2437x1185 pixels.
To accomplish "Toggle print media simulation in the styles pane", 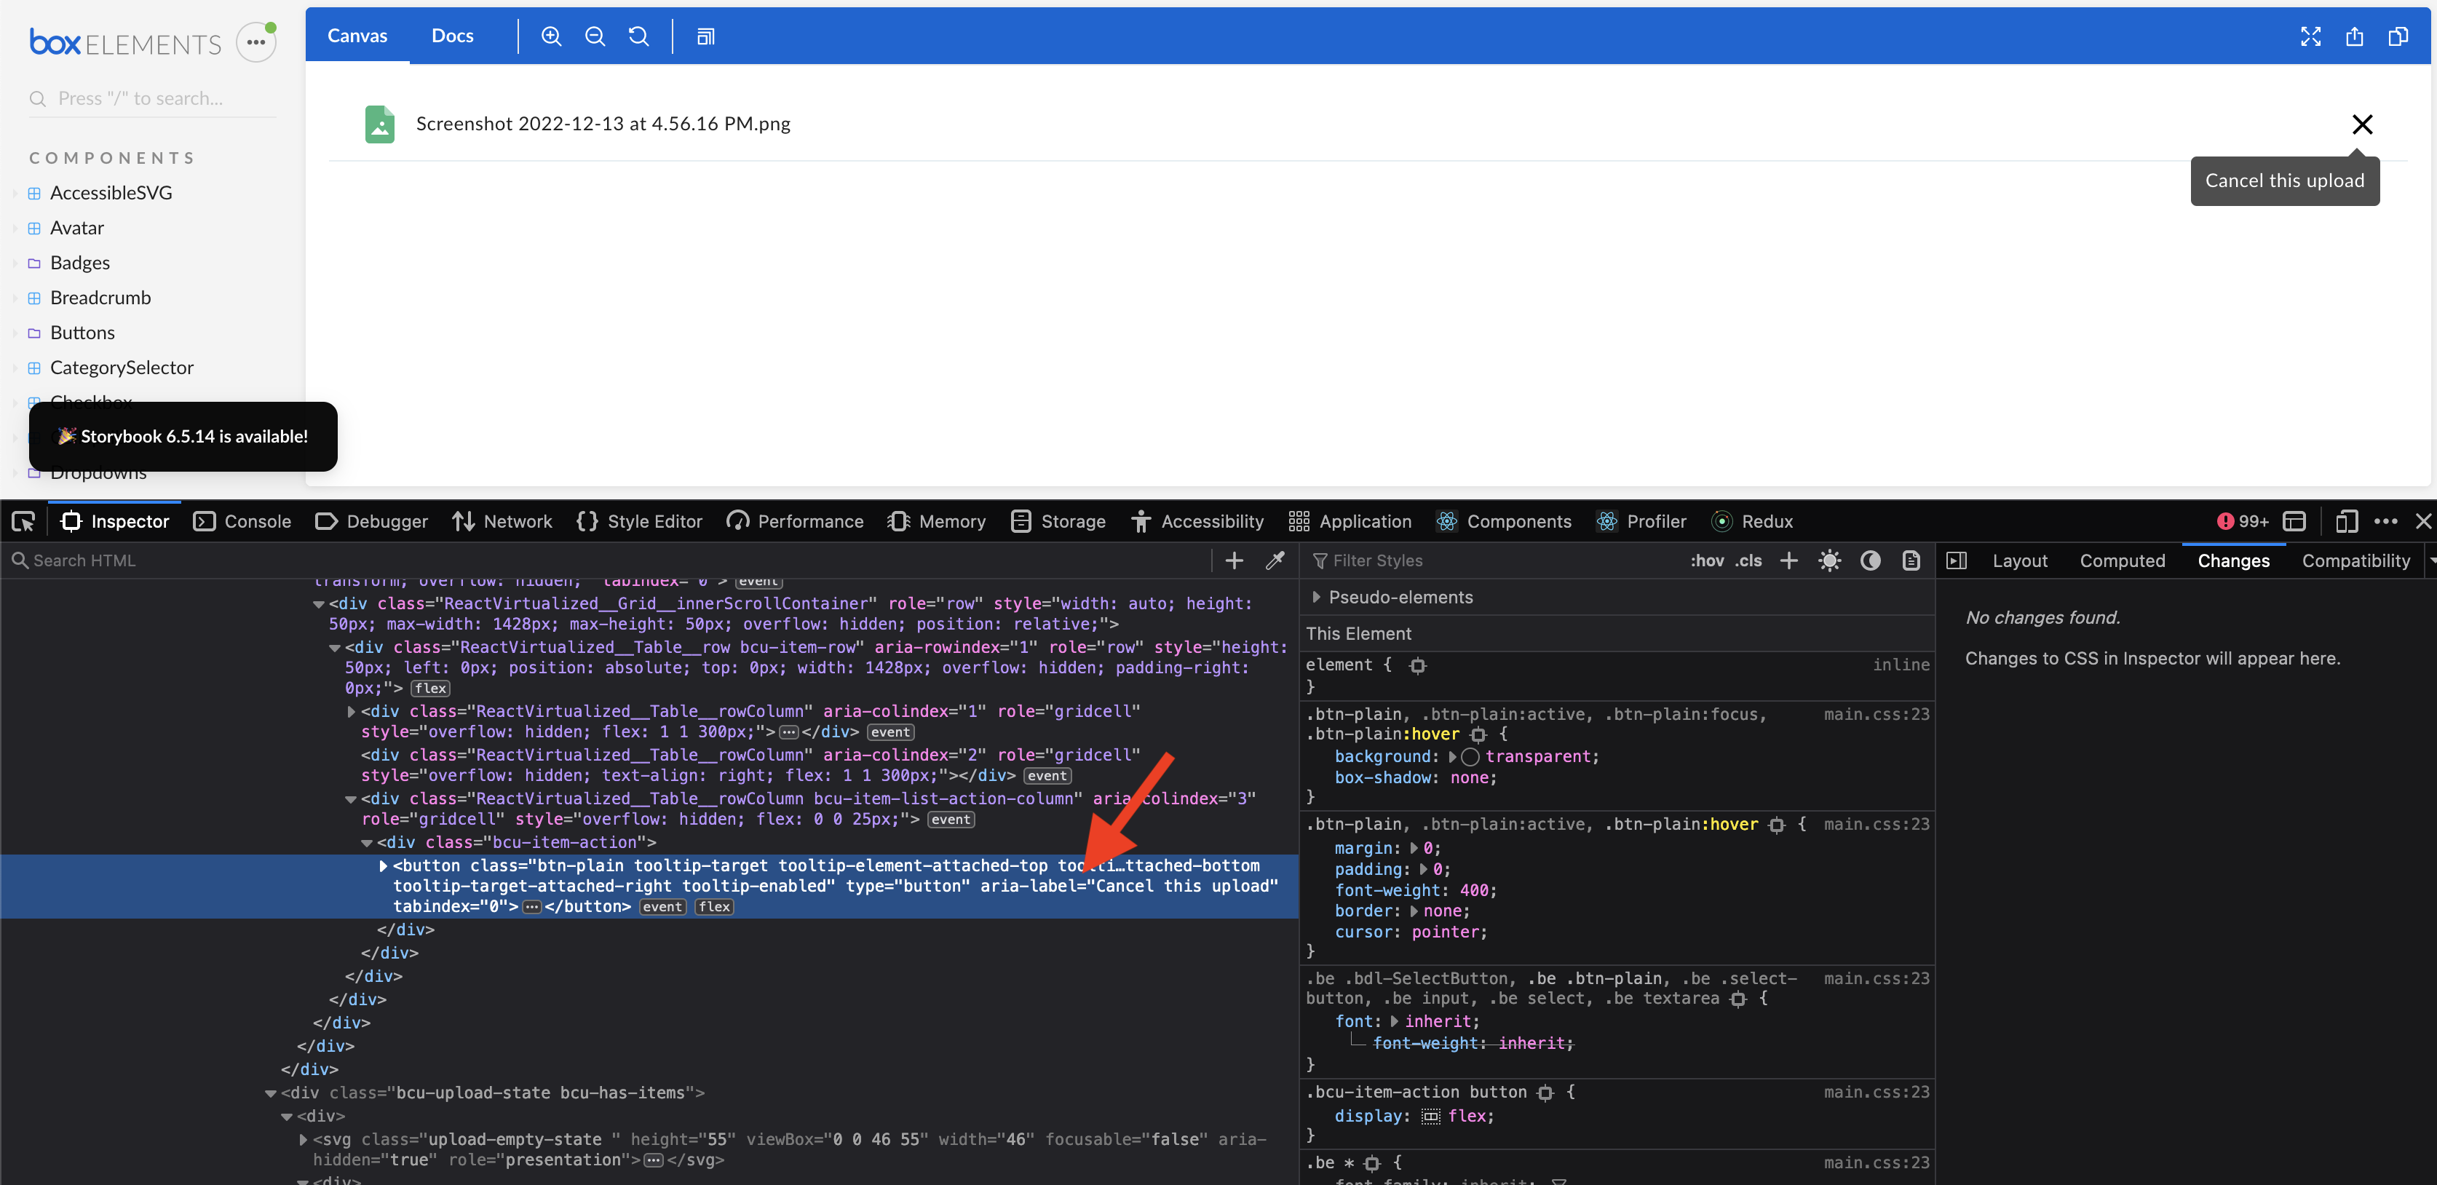I will pyautogui.click(x=1911, y=560).
